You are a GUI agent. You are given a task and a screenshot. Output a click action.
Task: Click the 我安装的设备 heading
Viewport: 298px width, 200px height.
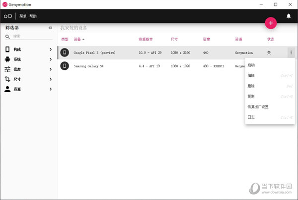74,28
